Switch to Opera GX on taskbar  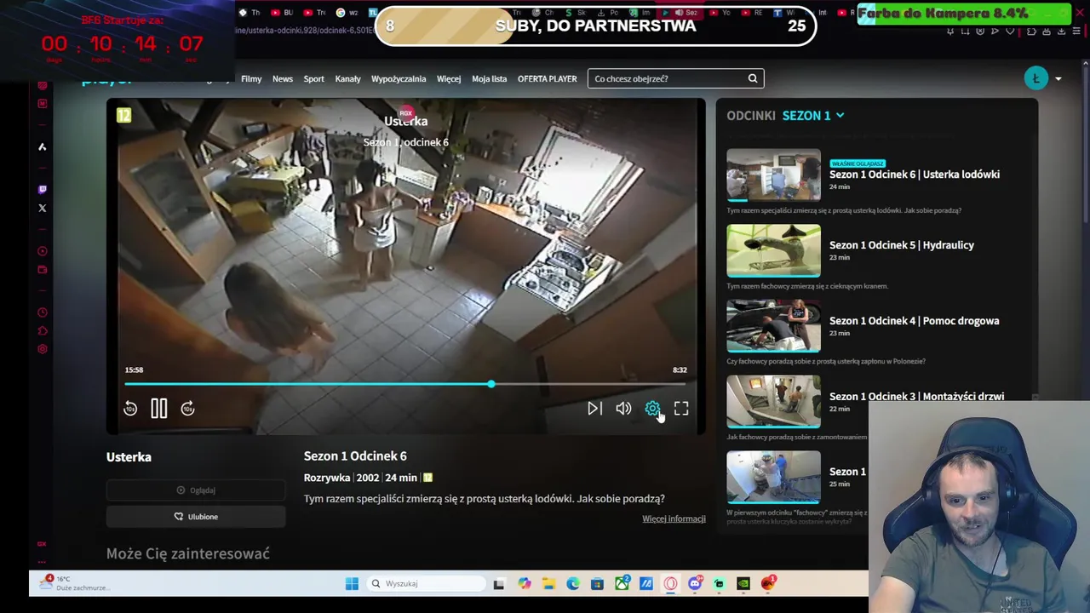(x=671, y=584)
